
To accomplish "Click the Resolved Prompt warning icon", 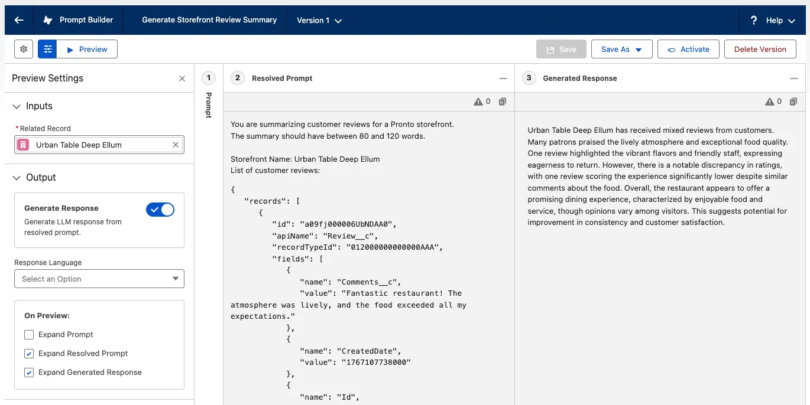I will 478,102.
